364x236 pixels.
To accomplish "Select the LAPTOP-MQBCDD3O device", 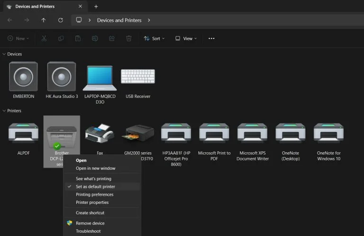I will (100, 85).
